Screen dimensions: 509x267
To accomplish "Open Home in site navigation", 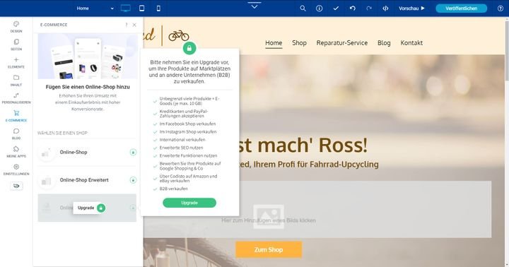I will [274, 43].
